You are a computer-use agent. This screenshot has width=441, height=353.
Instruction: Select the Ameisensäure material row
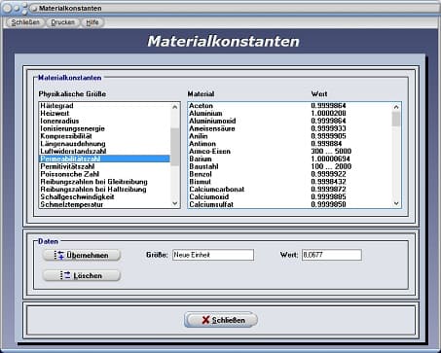[x=290, y=128]
